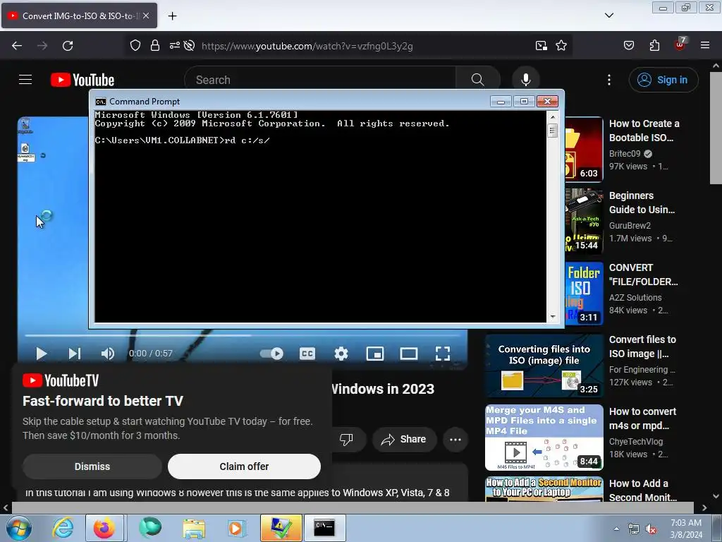The height and width of the screenshot is (542, 722).
Task: Launch Internet Explorer from the taskbar
Action: click(63, 528)
